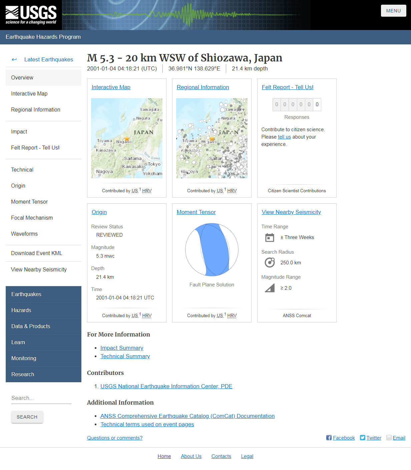This screenshot has height=470, width=411.
Task: Click Questions or comments? link
Action: (x=115, y=438)
